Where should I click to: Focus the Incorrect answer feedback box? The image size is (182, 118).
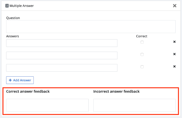pos(134,105)
